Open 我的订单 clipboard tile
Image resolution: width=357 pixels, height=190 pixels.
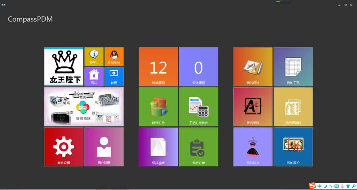coord(199,147)
